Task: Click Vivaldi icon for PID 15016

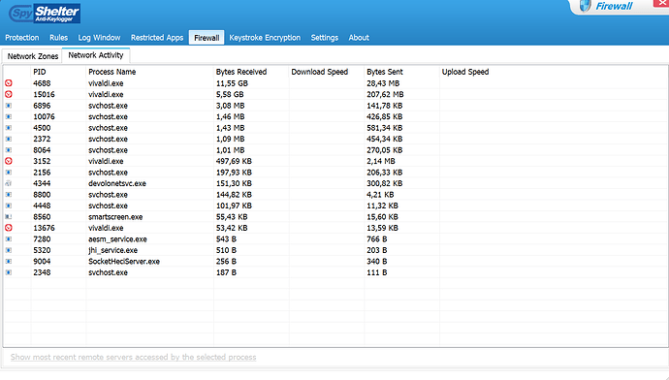Action: tap(9, 94)
